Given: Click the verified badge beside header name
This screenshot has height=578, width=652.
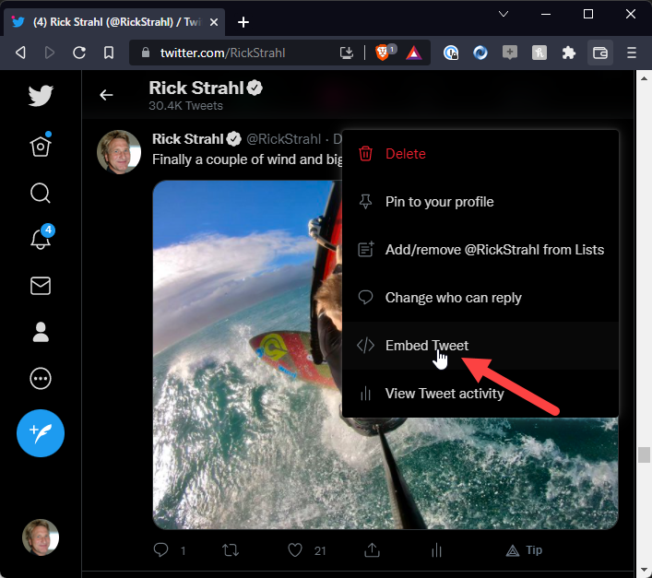Looking at the screenshot, I should click(x=255, y=88).
